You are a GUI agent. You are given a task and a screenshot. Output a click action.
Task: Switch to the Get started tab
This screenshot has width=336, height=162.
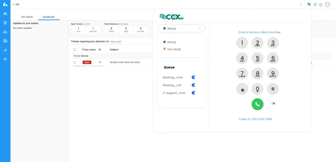tap(27, 17)
